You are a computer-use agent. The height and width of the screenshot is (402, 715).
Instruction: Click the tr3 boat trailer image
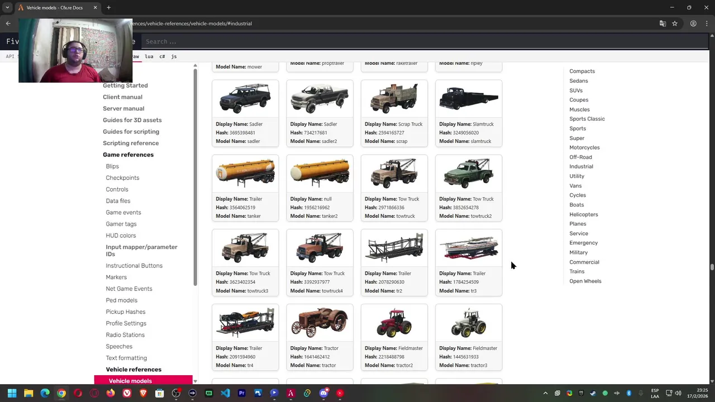(468, 248)
